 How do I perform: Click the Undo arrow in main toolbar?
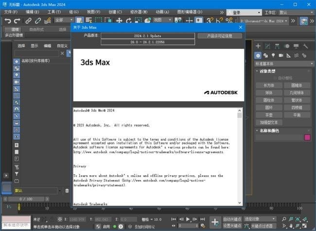[8, 20]
